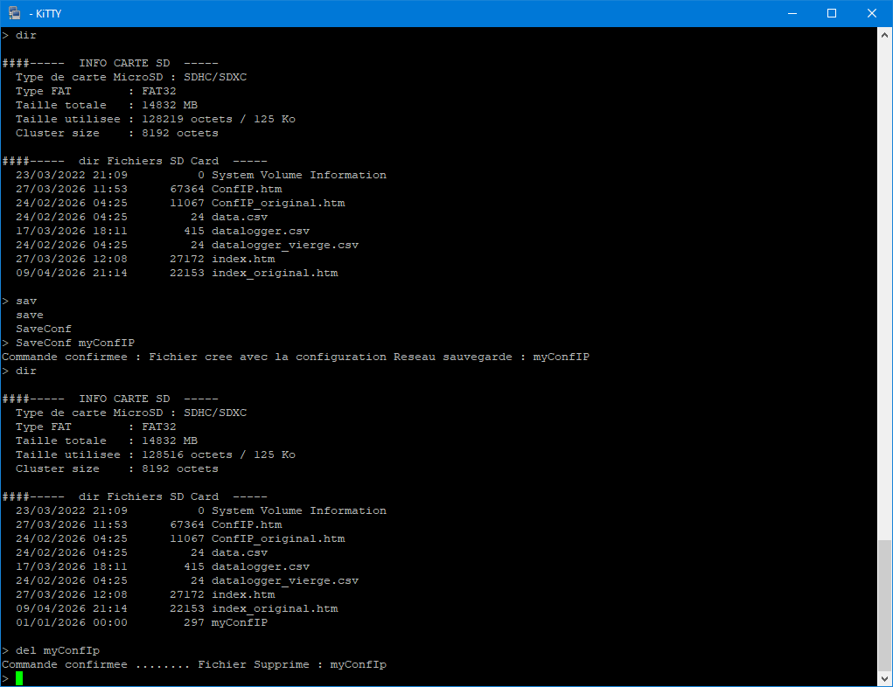Select the '128219 octets' used size value
The height and width of the screenshot is (687, 893).
tap(187, 119)
